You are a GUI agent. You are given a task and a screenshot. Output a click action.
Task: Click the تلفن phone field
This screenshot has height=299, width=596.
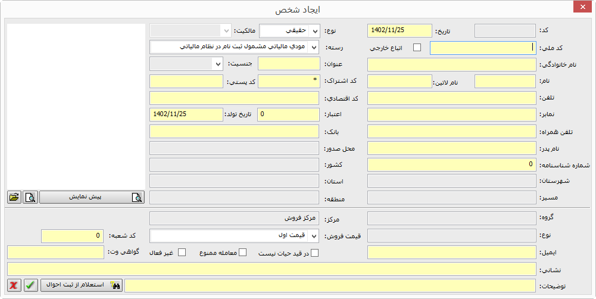[x=451, y=98]
